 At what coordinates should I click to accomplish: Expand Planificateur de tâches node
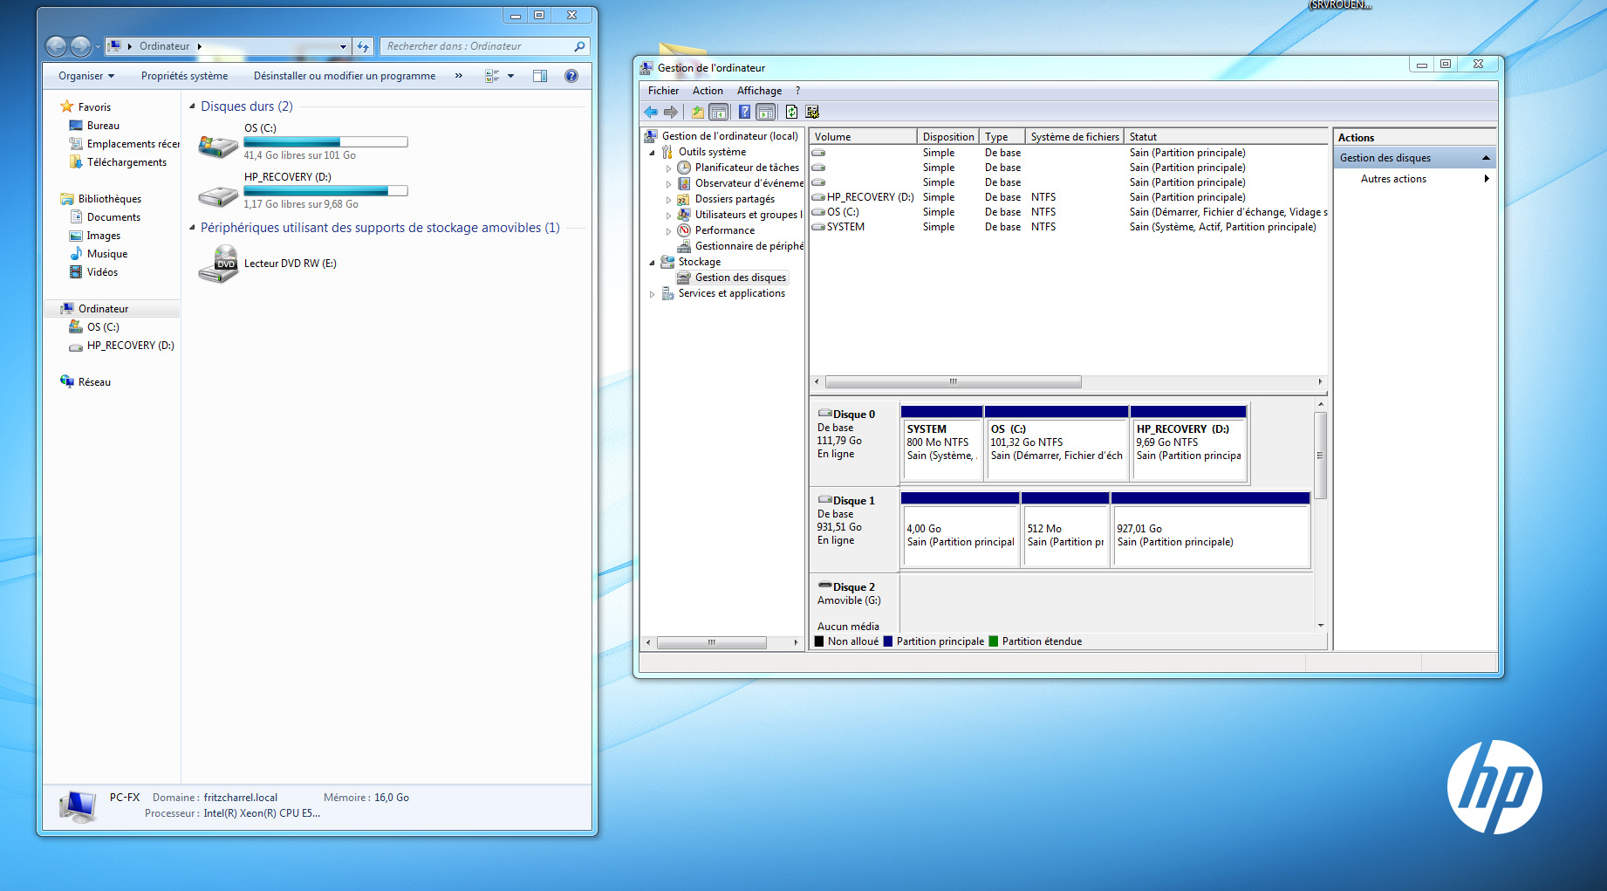pyautogui.click(x=668, y=168)
